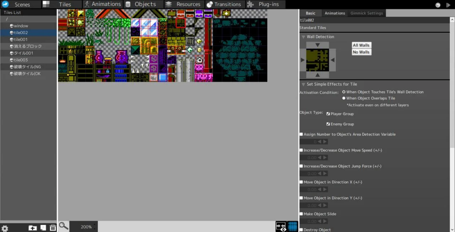Image resolution: width=455 pixels, height=232 pixels.
Task: Toggle the blue grid display icon
Action: pos(293,226)
